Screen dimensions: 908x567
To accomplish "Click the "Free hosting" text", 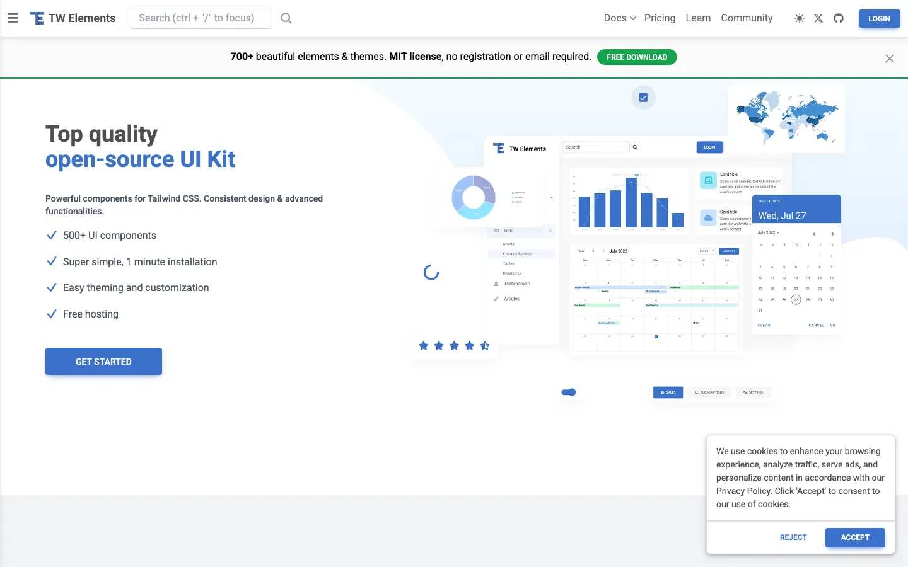I will [x=91, y=314].
